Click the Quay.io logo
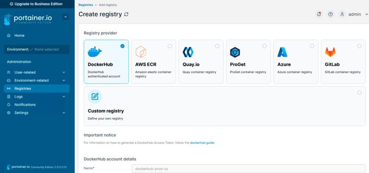Screen dimensions: 369x173 click(x=188, y=52)
